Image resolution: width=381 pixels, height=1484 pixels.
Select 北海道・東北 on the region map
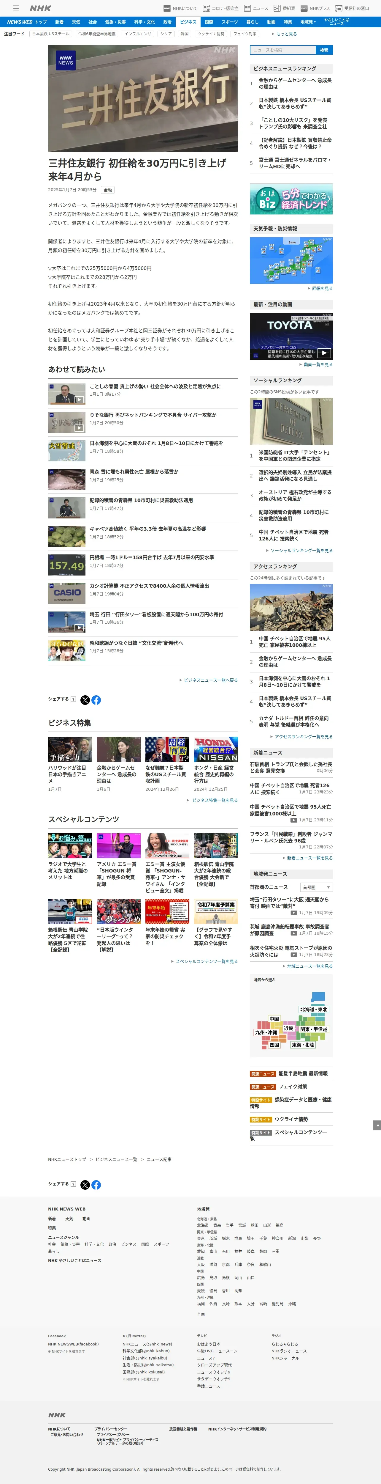(314, 1009)
